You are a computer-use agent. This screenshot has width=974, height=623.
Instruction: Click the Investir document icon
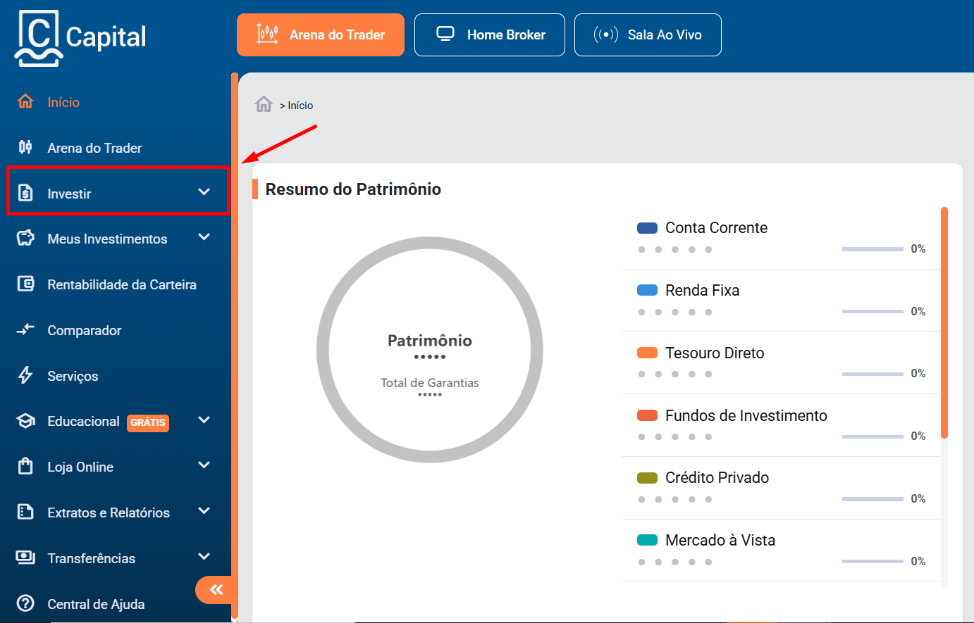pyautogui.click(x=25, y=192)
